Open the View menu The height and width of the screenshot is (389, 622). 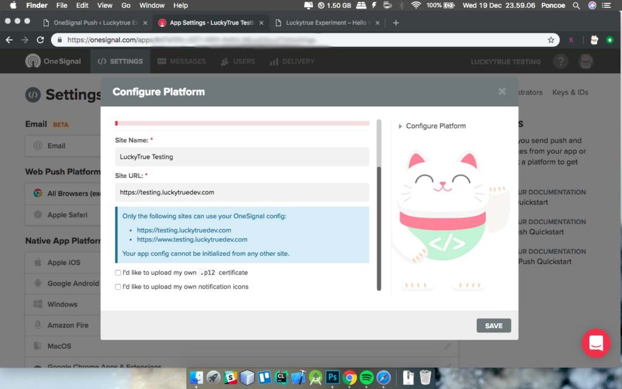click(104, 5)
